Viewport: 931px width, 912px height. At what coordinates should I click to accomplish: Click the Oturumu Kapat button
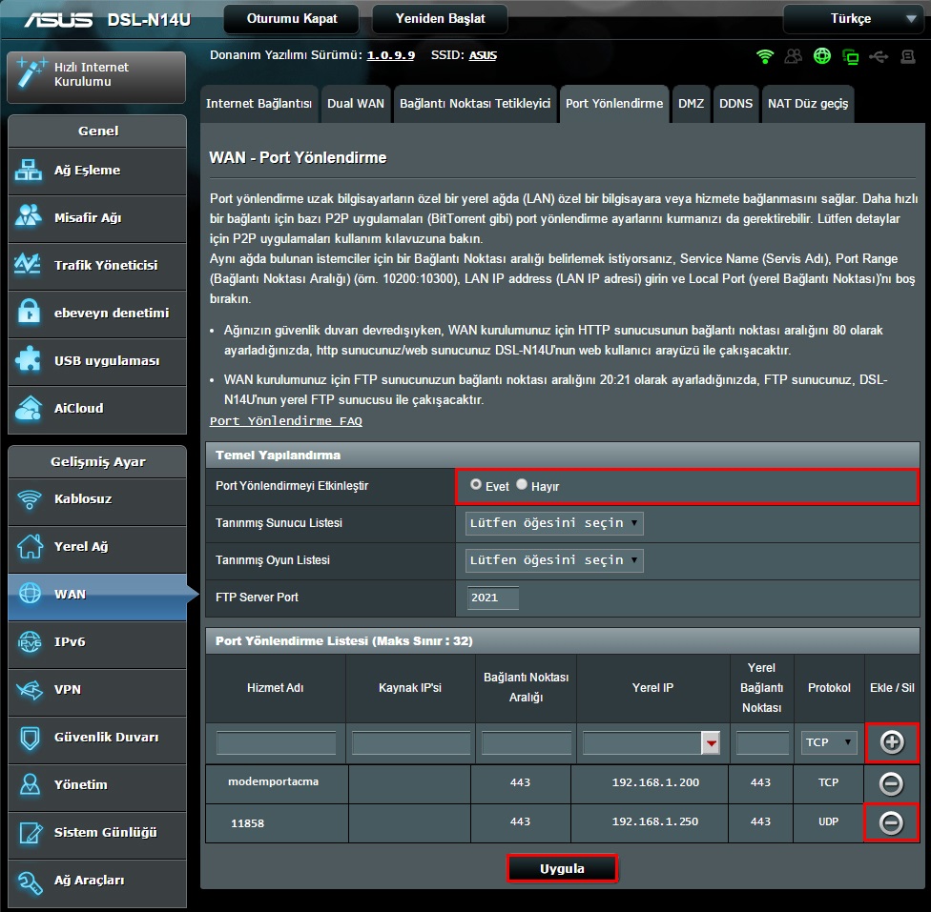[x=292, y=19]
